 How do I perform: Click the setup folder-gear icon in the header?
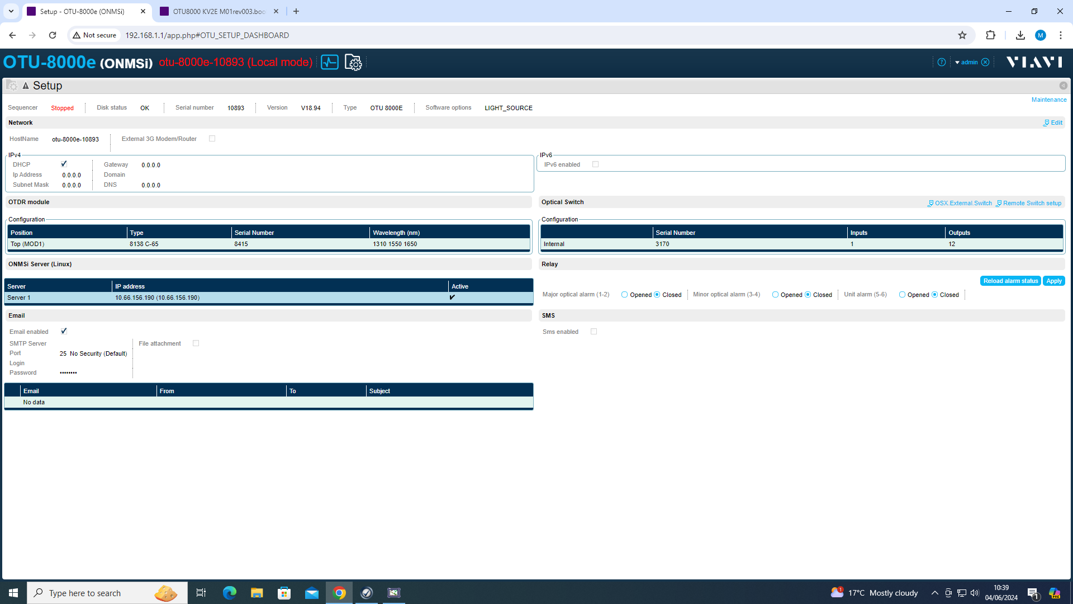click(353, 62)
